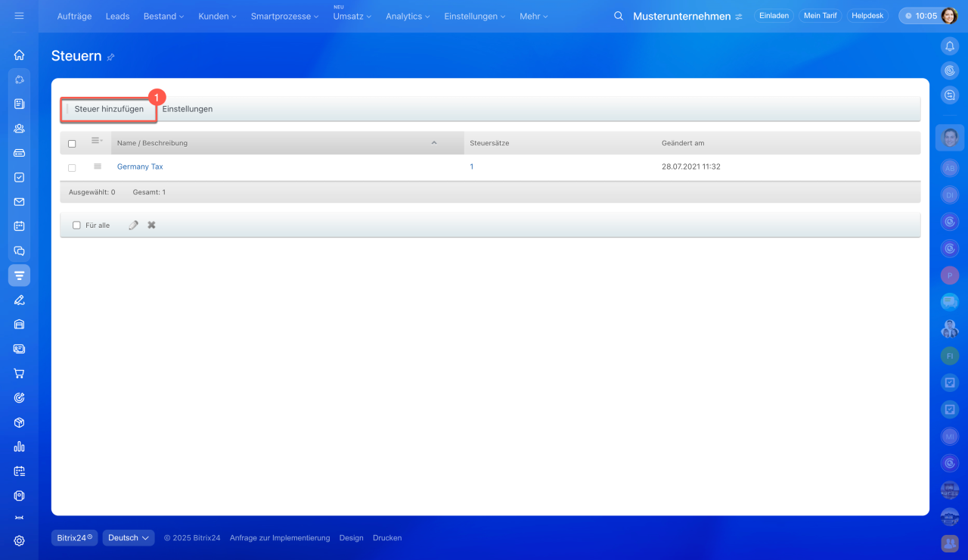Click the 'Gesamt: 1' total text

tap(149, 192)
